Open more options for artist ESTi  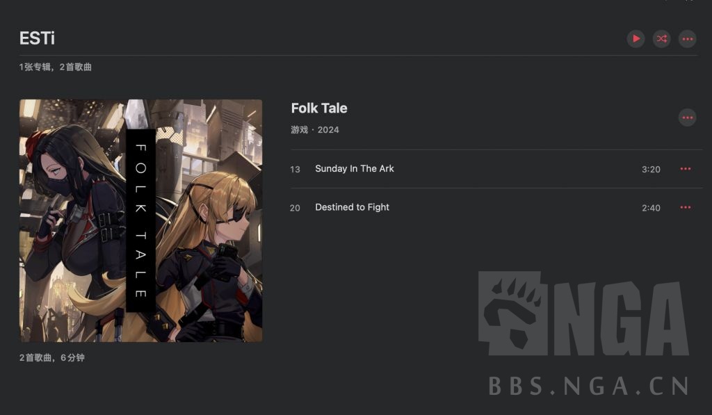coord(688,39)
